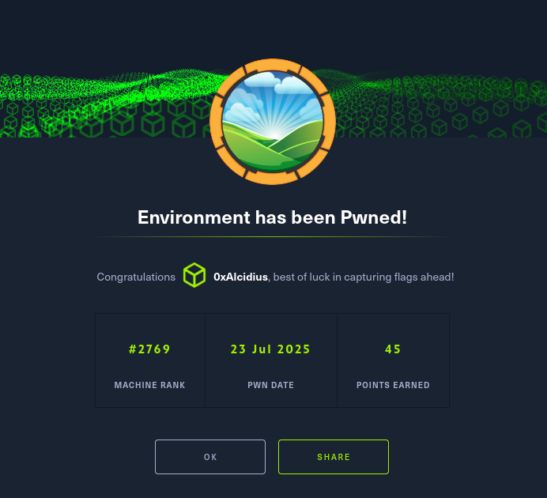Screen dimensions: 547x498
Task: Select the #2769 machine rank value
Action: tap(149, 349)
